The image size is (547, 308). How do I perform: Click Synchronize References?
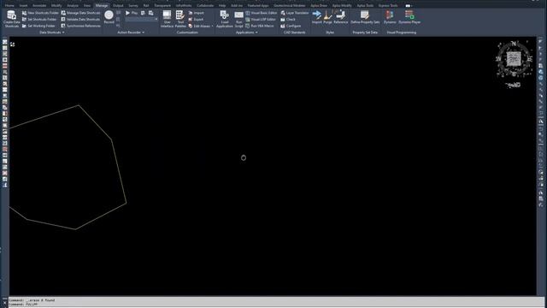pyautogui.click(x=81, y=26)
